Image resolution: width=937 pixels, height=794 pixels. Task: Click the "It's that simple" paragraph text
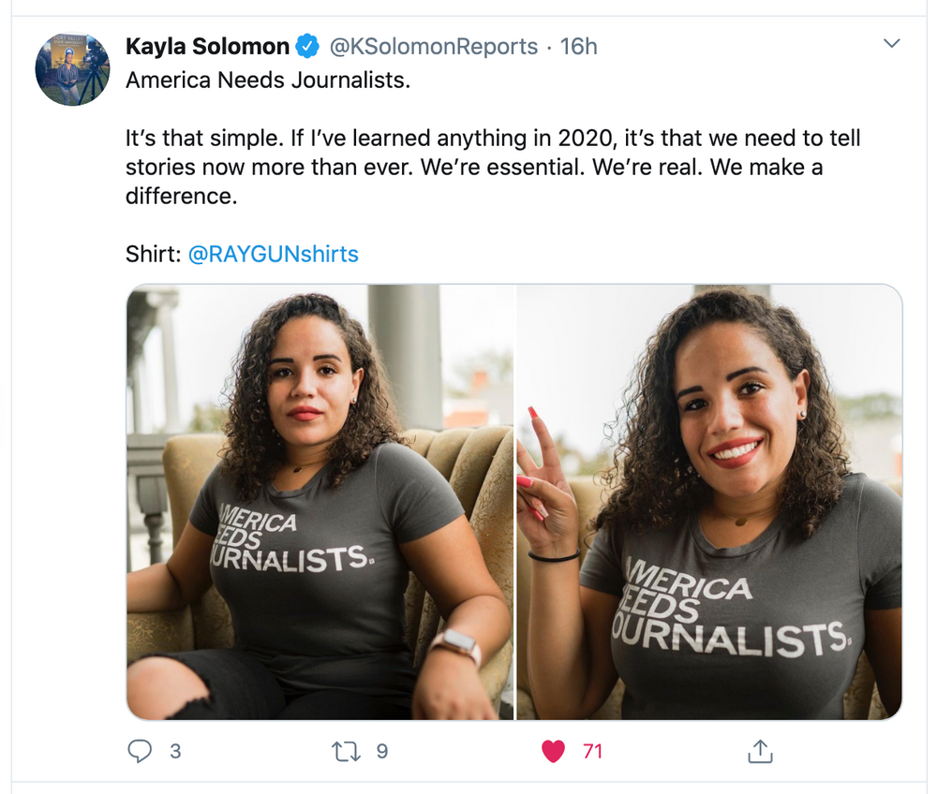(x=493, y=168)
